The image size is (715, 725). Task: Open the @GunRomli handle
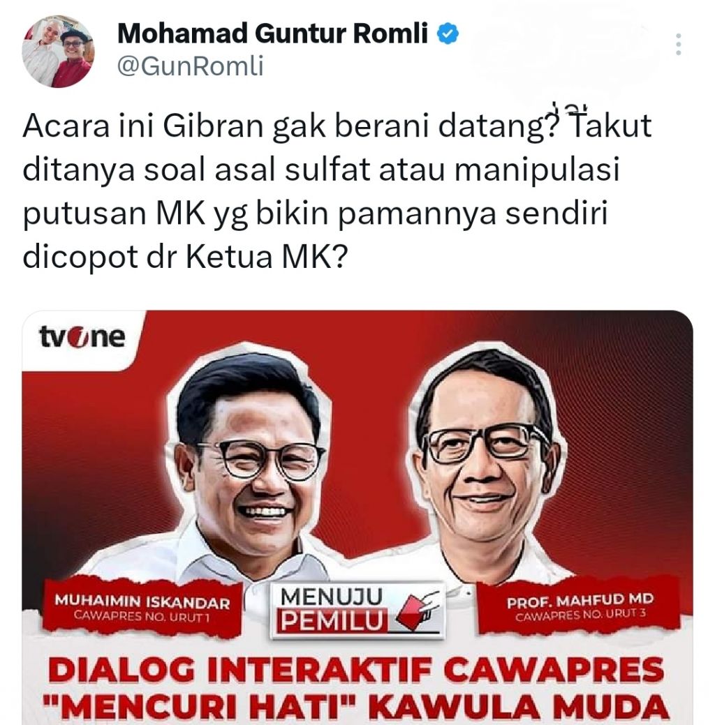190,66
